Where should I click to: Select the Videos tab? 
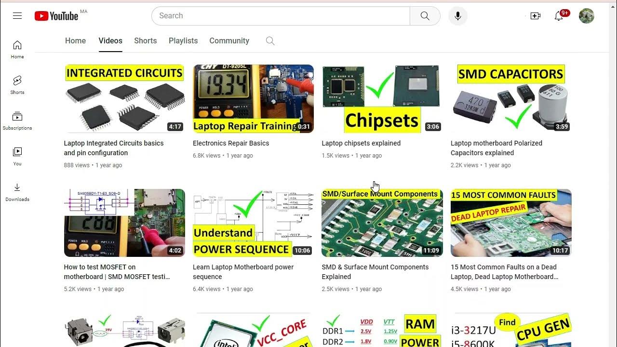point(110,41)
